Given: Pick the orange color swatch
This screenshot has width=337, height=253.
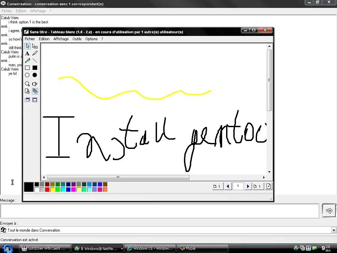Looking at the screenshot, I should point(105,189).
